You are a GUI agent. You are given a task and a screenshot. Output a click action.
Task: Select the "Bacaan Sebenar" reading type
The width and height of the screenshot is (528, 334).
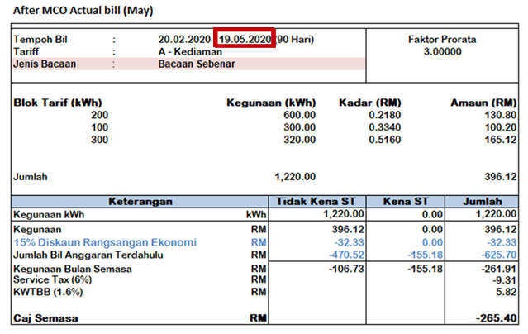pyautogui.click(x=197, y=64)
